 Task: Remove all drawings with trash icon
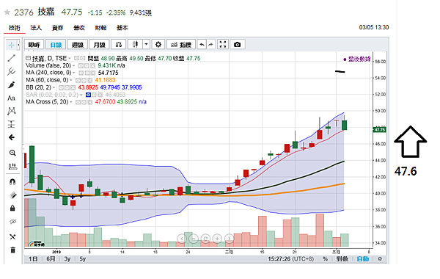(12, 250)
